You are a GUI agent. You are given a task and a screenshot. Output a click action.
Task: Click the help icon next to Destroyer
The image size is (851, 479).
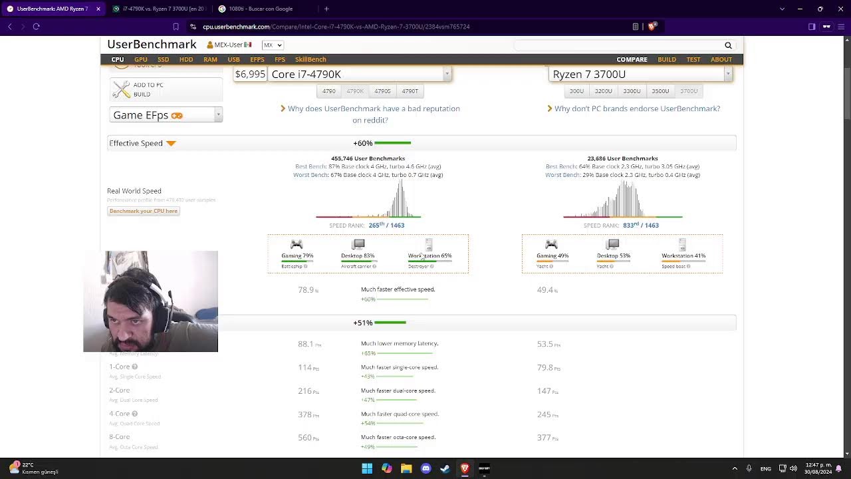[431, 267]
